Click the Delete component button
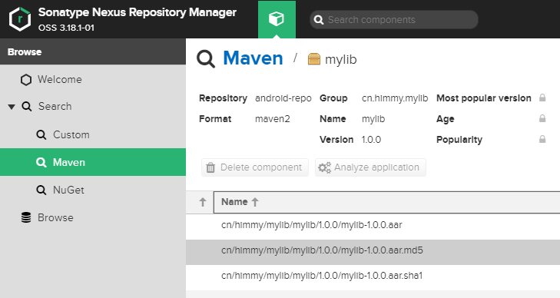The height and width of the screenshot is (298, 560). coord(255,167)
